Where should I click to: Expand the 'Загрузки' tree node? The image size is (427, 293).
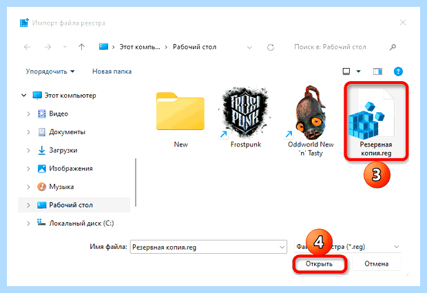[x=28, y=150]
